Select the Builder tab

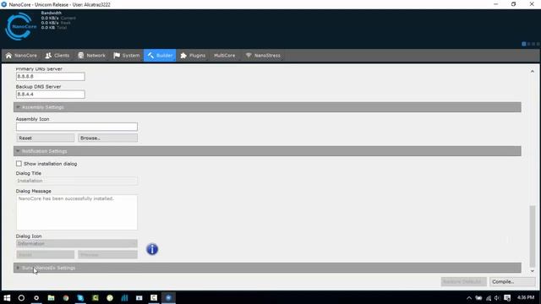point(160,56)
